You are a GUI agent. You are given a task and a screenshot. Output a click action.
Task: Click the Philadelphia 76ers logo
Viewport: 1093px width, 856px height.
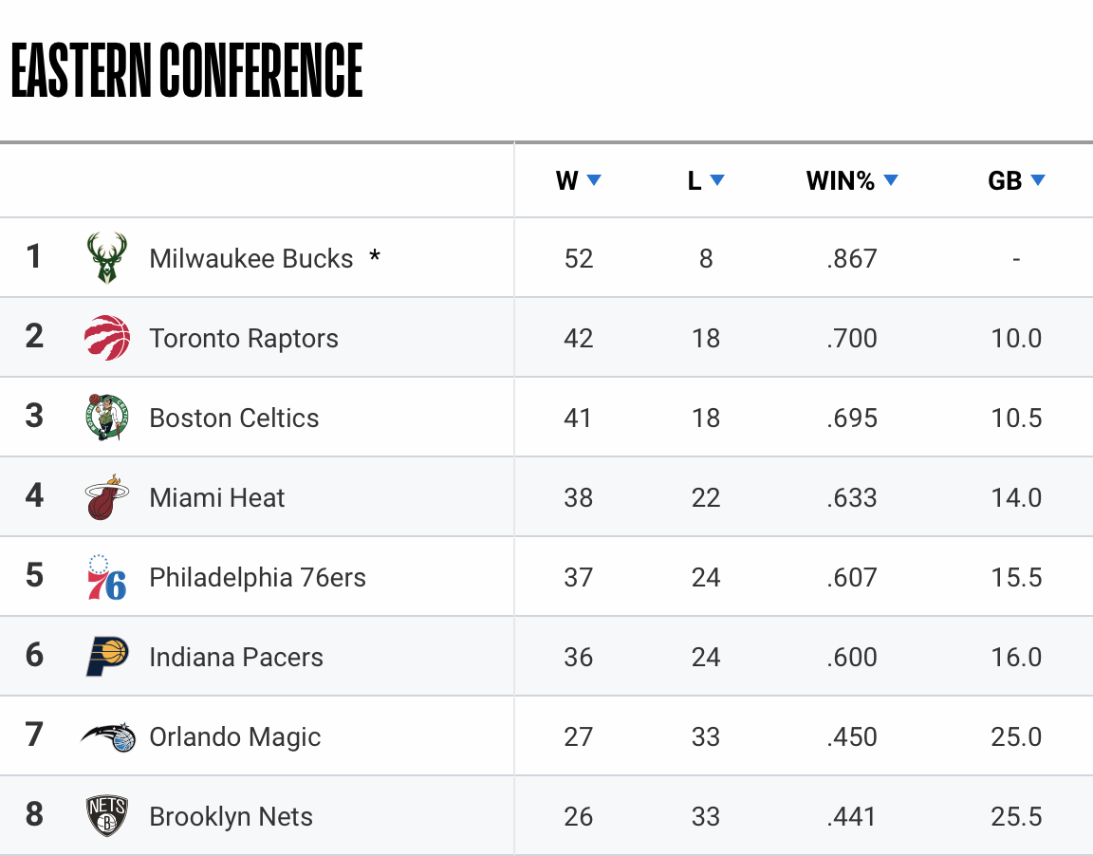point(106,577)
